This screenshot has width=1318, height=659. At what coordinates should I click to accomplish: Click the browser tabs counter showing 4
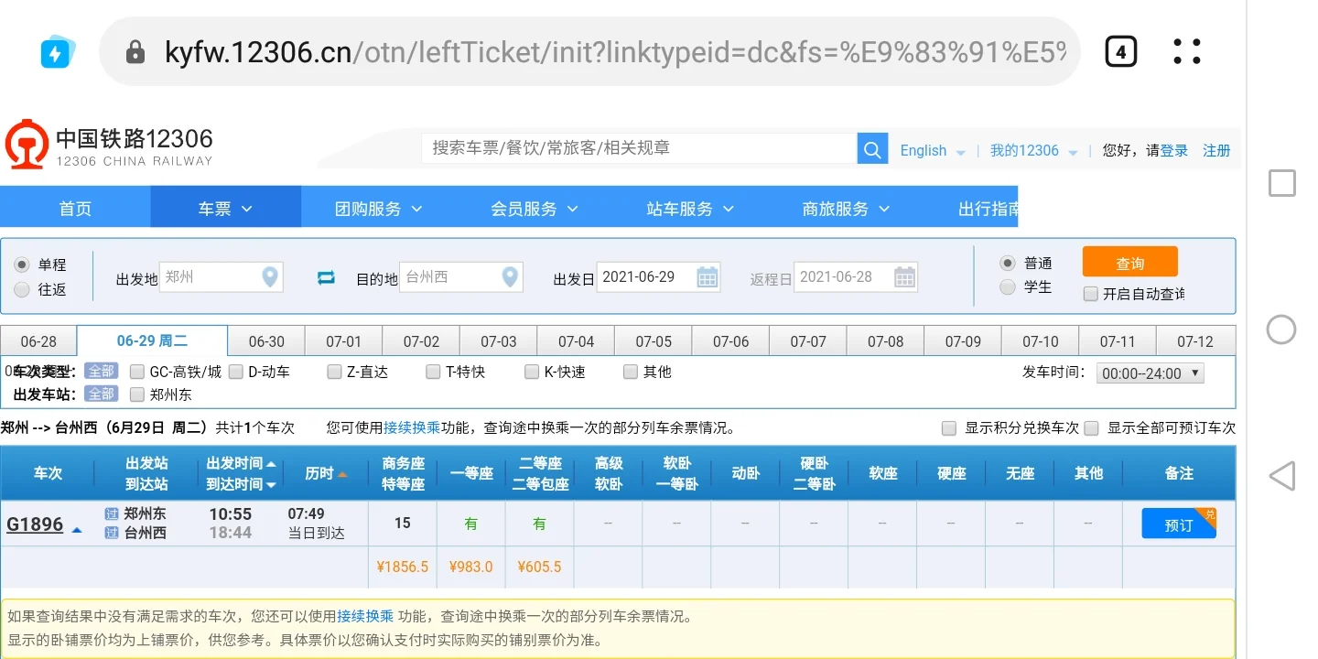pyautogui.click(x=1120, y=51)
